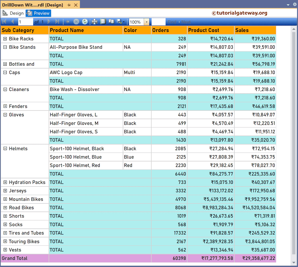The width and height of the screenshot is (298, 267).
Task: Click the Refresh report icon
Action: click(x=85, y=22)
